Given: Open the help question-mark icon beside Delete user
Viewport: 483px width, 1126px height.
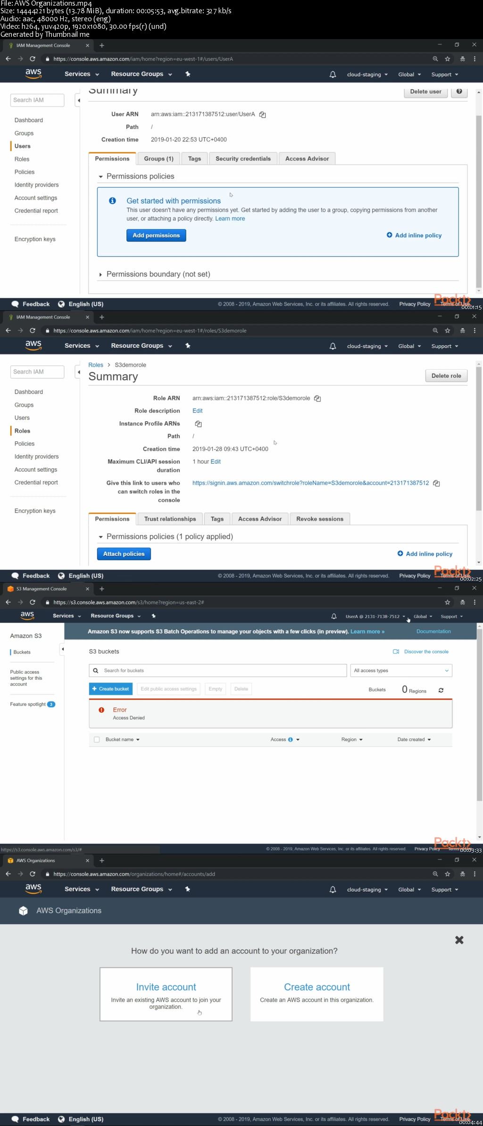Looking at the screenshot, I should point(459,92).
